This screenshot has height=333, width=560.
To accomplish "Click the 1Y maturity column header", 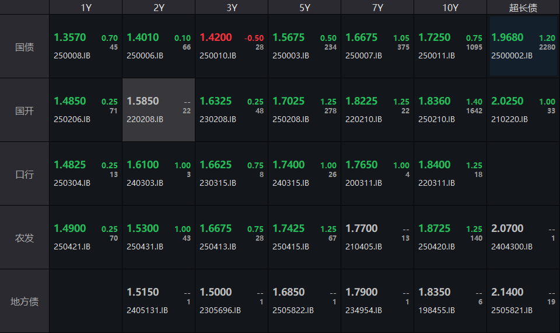I will (86, 8).
